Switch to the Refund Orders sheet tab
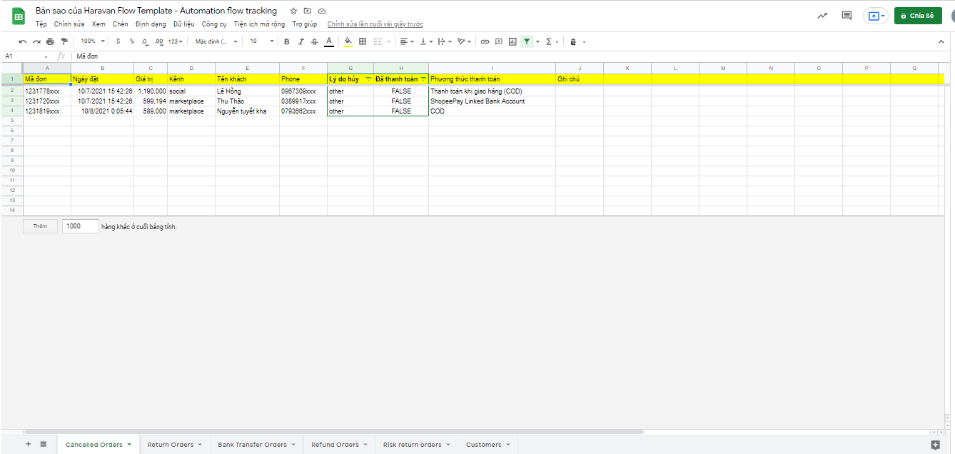Image resolution: width=955 pixels, height=454 pixels. (335, 445)
